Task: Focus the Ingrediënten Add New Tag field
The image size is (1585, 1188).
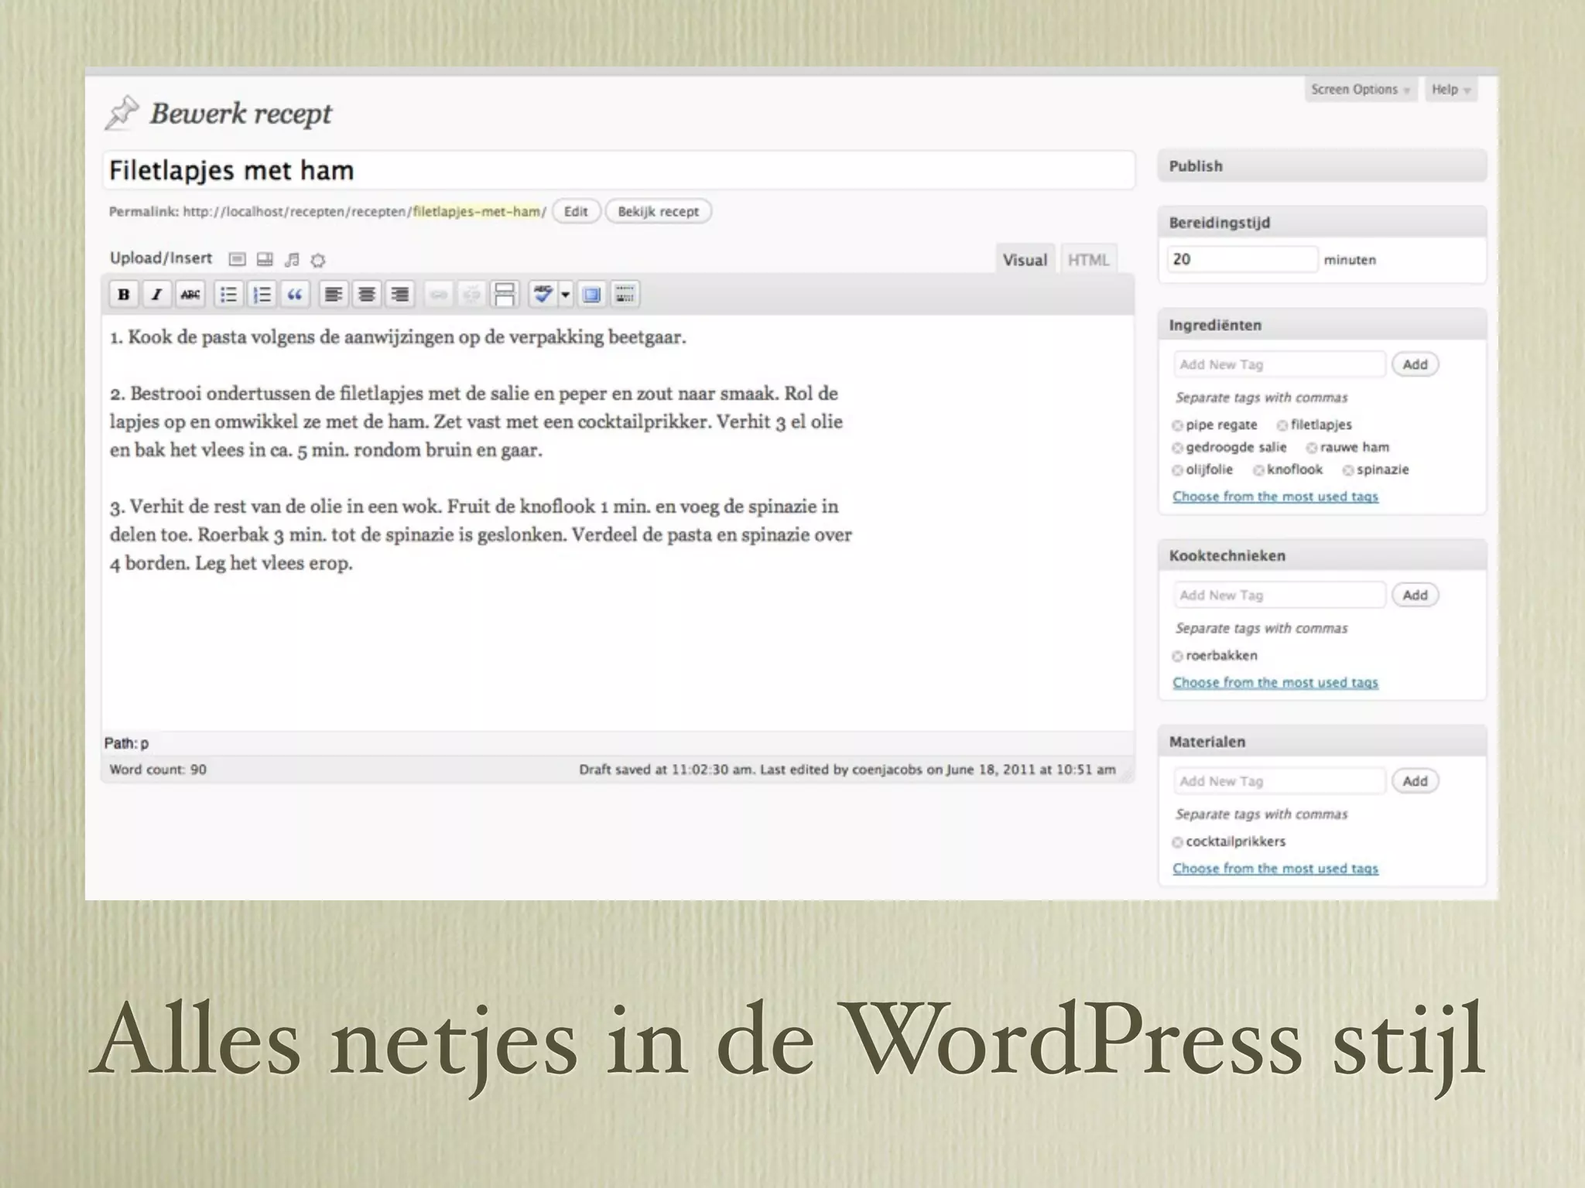Action: pos(1279,364)
